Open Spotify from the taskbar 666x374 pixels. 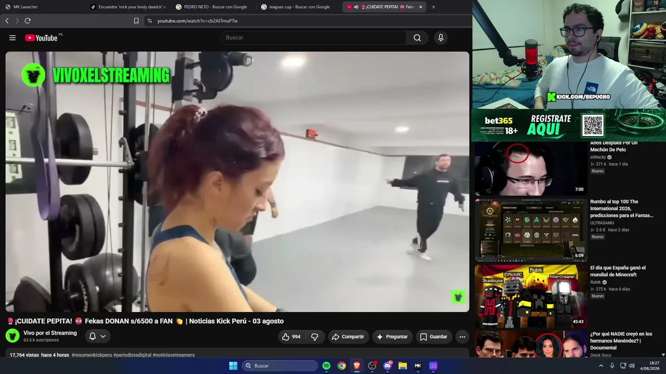coord(326,366)
